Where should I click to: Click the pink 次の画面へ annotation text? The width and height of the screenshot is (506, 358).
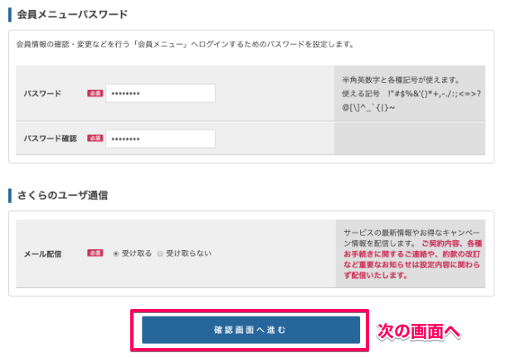[x=418, y=331]
